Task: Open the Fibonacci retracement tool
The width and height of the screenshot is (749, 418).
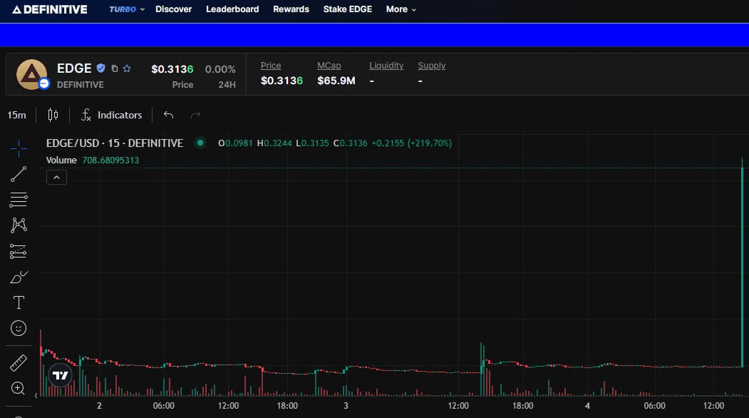Action: click(x=19, y=200)
